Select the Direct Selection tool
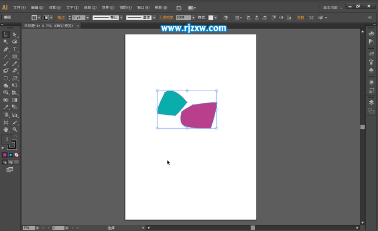 pos(15,35)
